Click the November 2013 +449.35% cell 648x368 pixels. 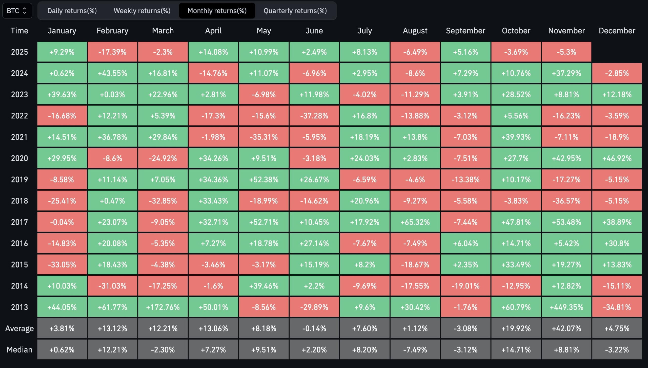566,307
